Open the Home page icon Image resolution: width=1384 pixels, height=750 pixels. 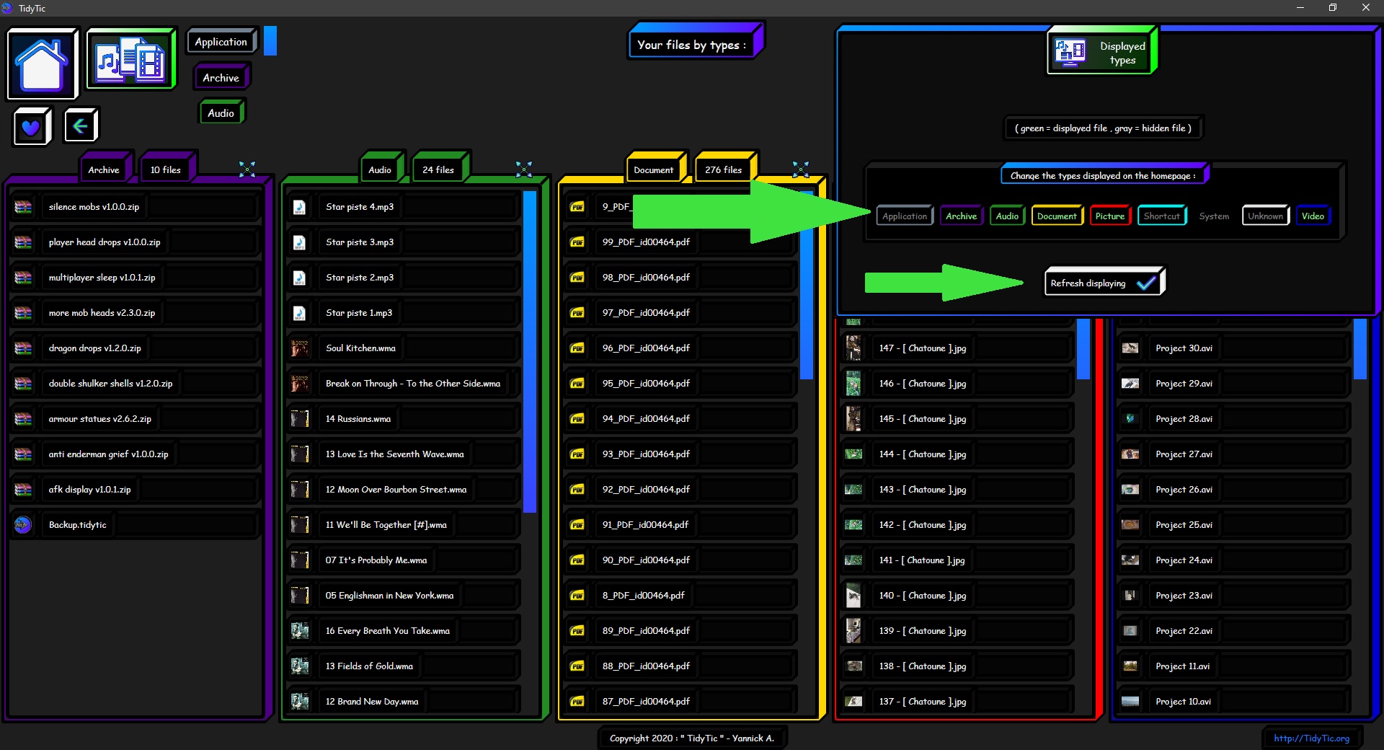coord(42,63)
